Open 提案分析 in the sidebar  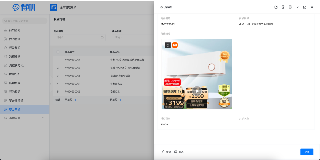(25, 74)
